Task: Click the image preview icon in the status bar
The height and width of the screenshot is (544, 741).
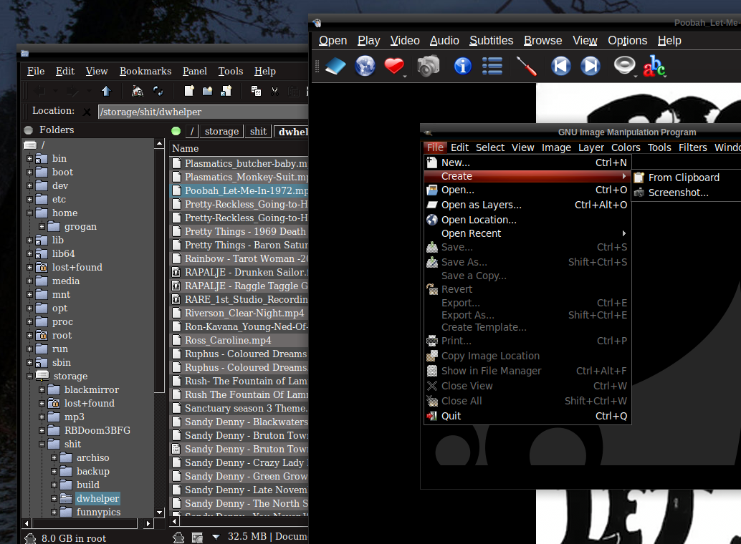Action: point(197,538)
